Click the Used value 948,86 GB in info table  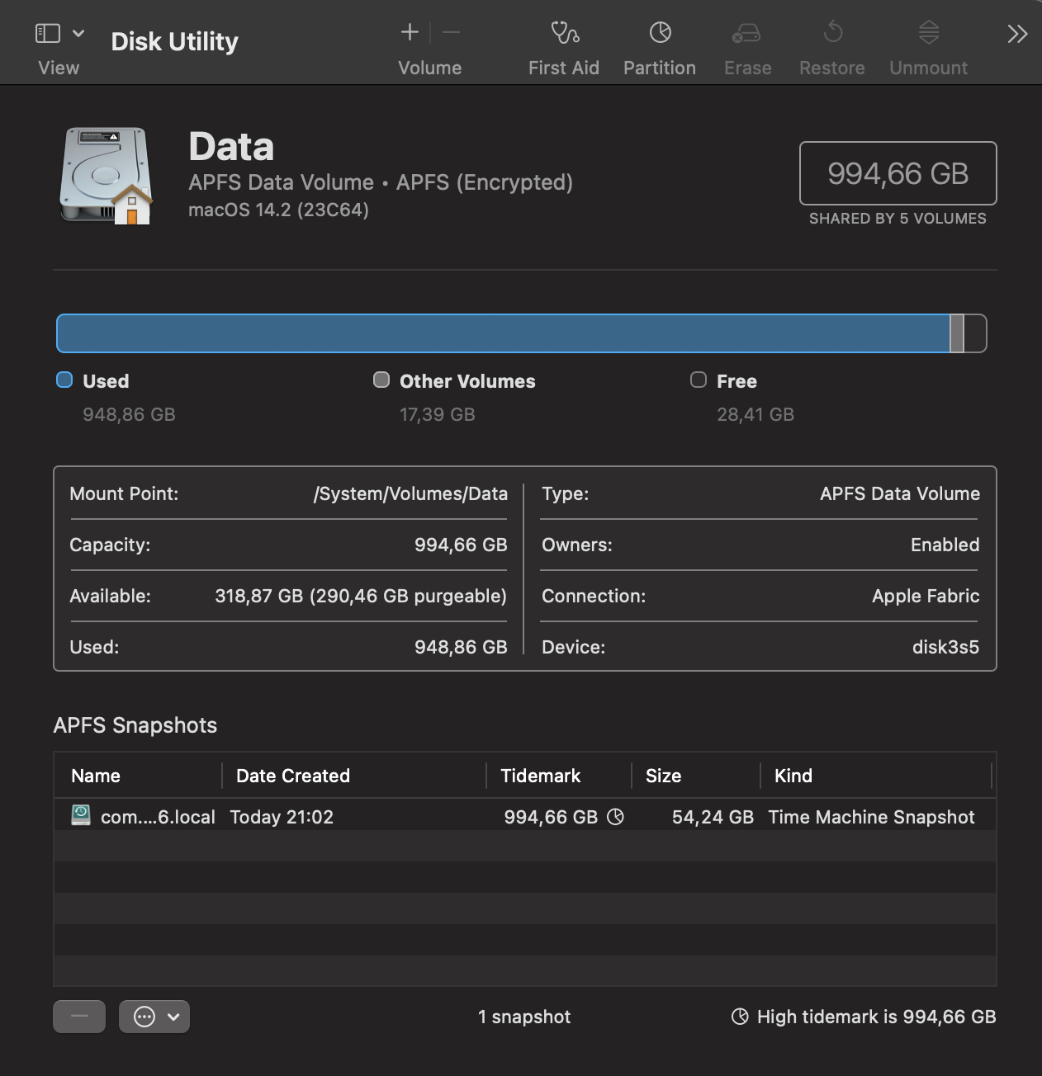[x=461, y=647]
